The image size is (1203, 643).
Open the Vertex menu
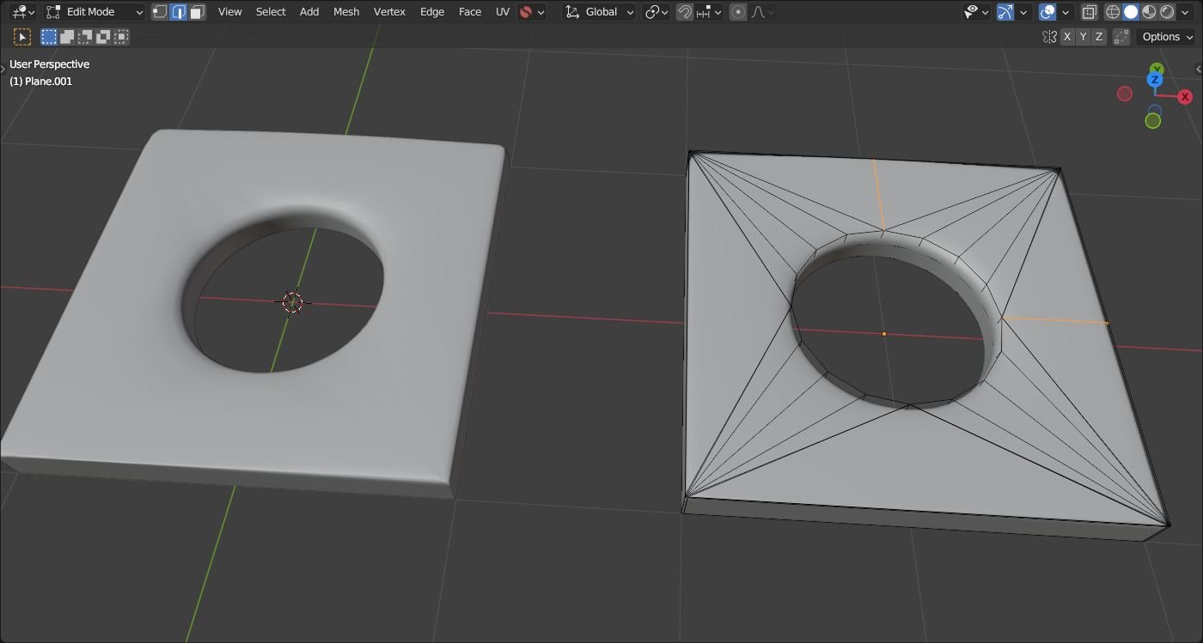pos(389,12)
